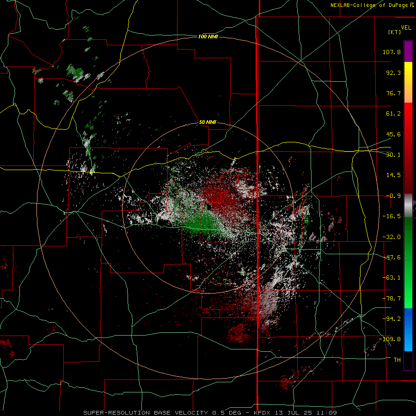This screenshot has height=416, width=416.
Task: Click the -16.5 velocity scale value
Action: [x=392, y=216]
